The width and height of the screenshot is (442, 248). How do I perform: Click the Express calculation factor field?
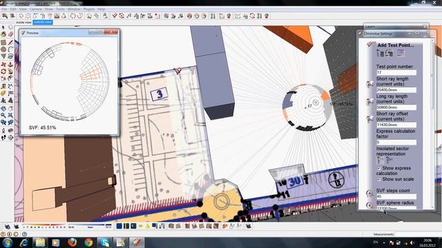[x=396, y=143]
